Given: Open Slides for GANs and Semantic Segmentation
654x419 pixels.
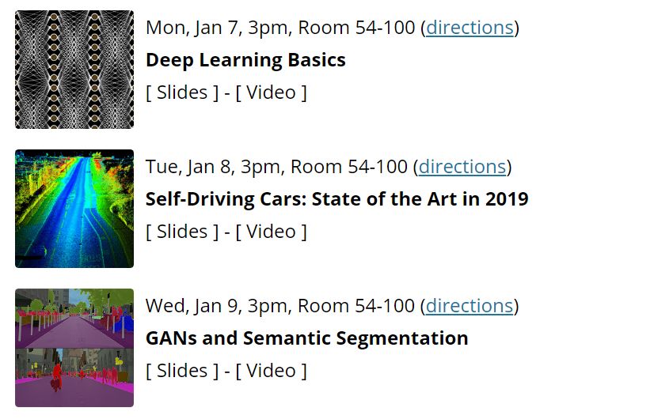Looking at the screenshot, I should 182,371.
